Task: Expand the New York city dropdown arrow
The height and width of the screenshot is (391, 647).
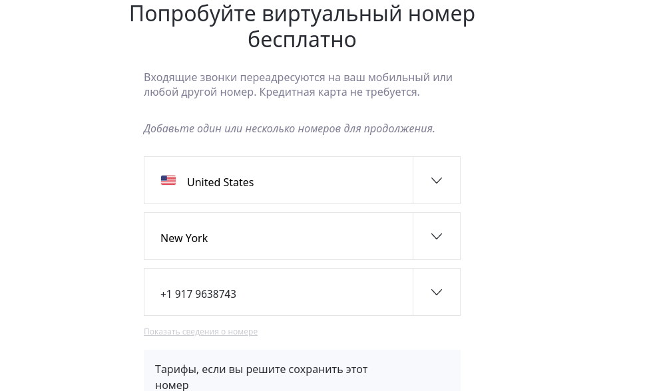Action: point(437,236)
